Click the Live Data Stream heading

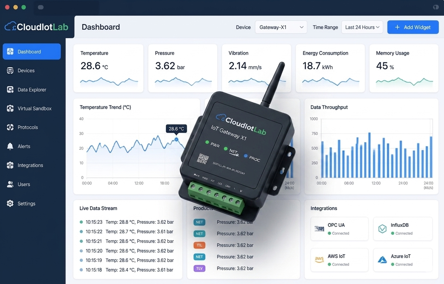coord(98,208)
